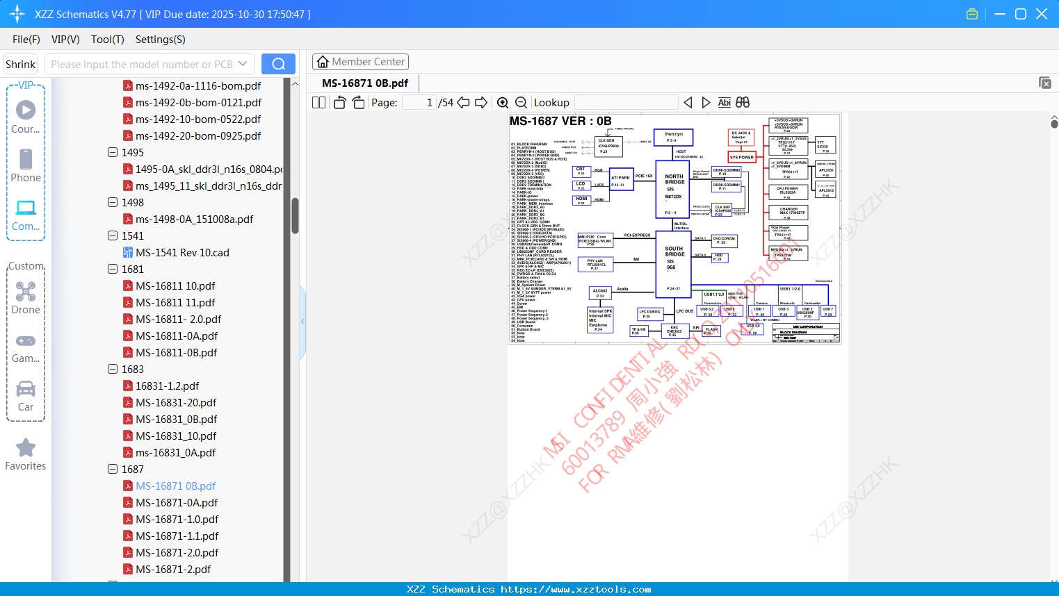Select the Phone category

coord(26,165)
